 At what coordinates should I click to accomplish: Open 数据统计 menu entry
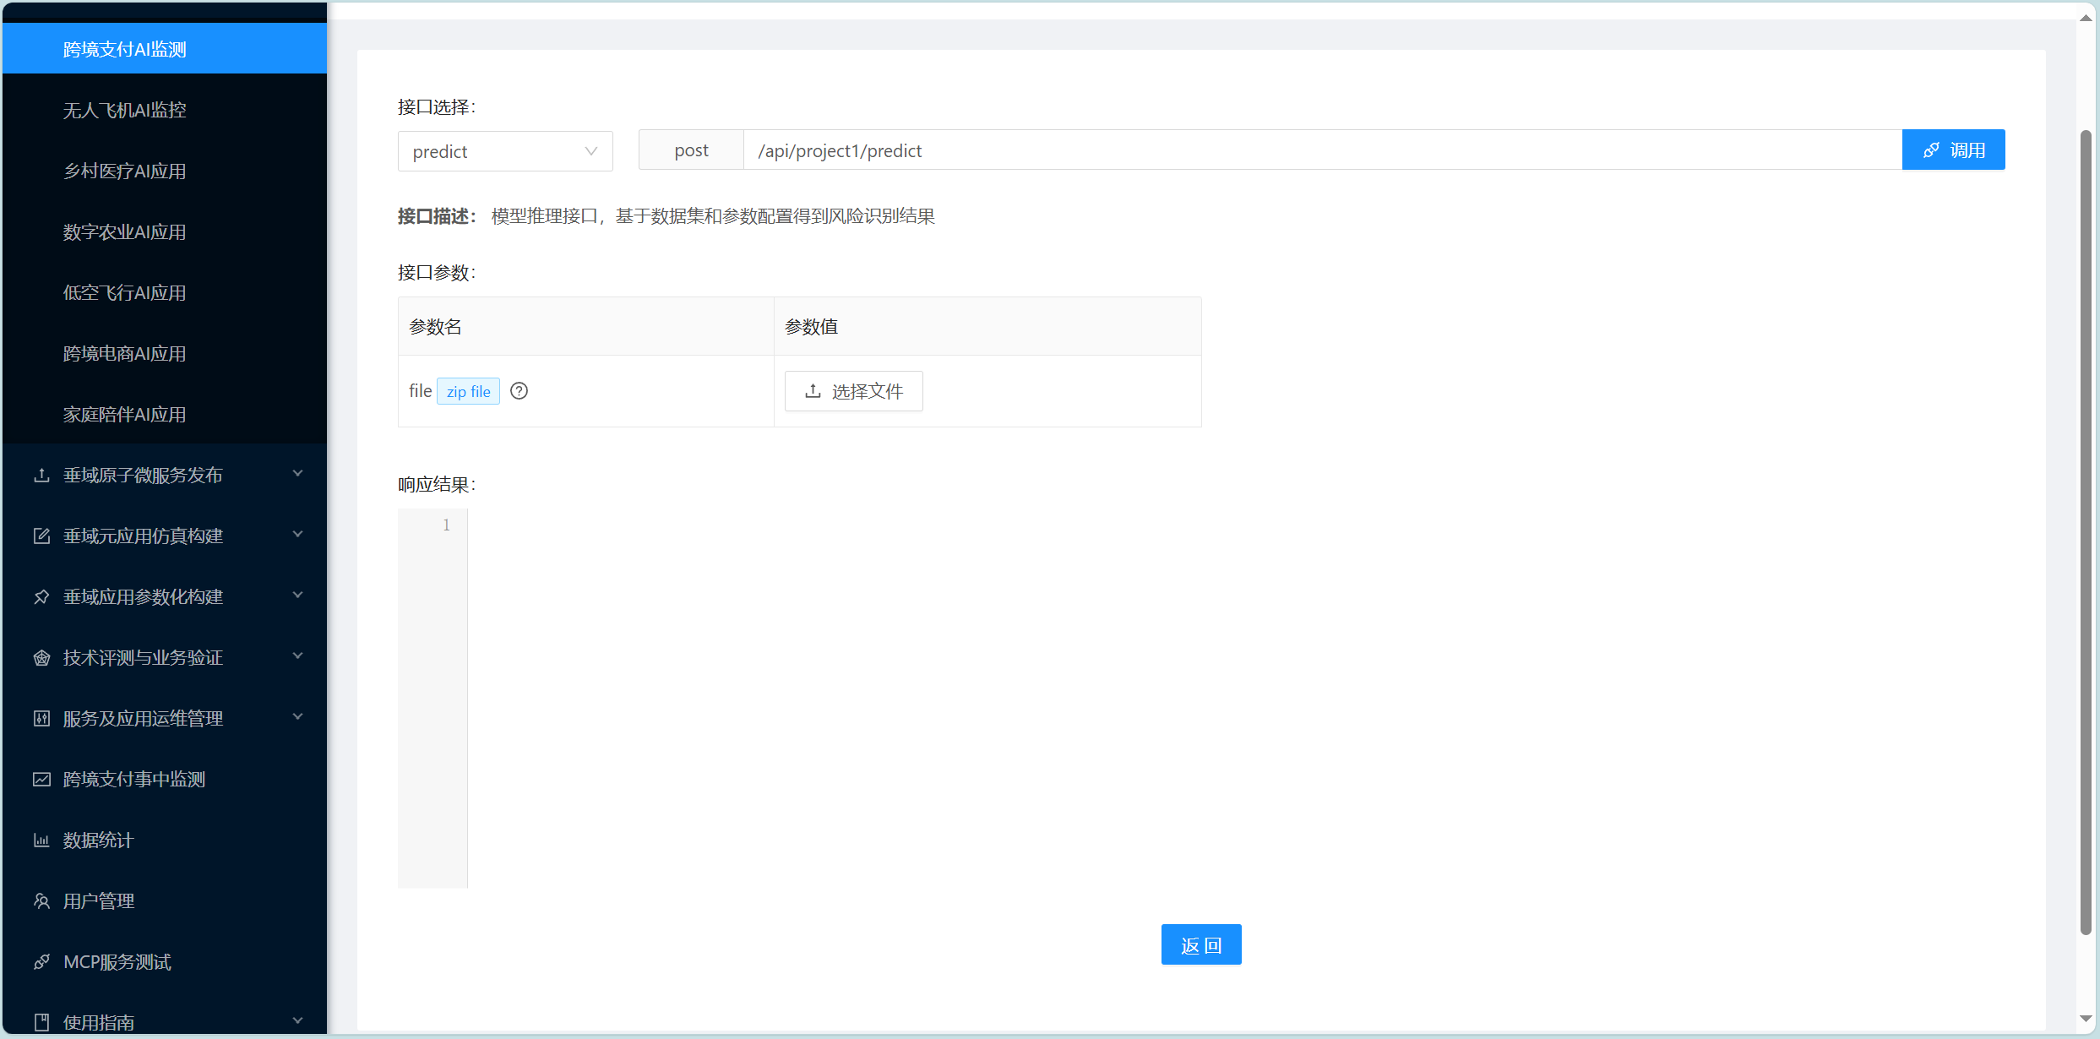pos(165,840)
